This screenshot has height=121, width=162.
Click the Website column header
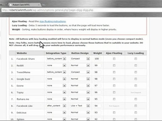click(22, 53)
